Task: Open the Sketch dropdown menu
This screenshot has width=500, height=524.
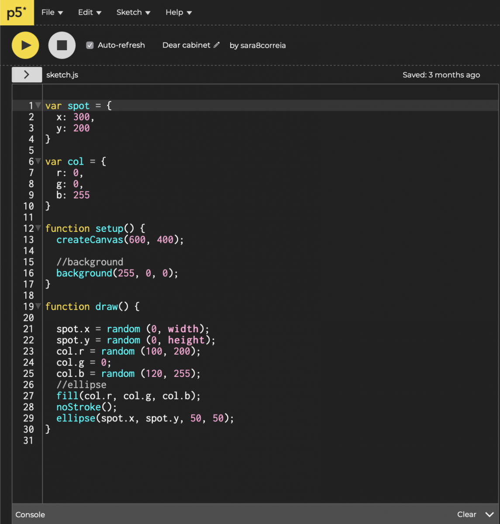Action: (x=133, y=12)
